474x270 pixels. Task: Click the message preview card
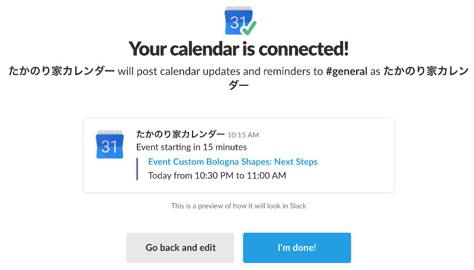tap(239, 155)
